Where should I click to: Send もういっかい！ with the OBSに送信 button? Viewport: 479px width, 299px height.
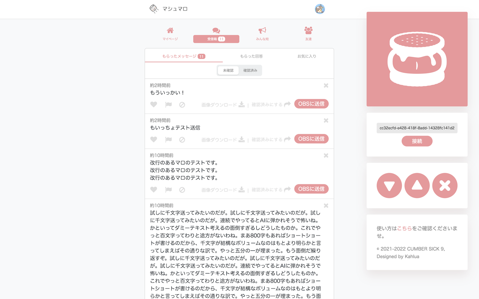[311, 104]
